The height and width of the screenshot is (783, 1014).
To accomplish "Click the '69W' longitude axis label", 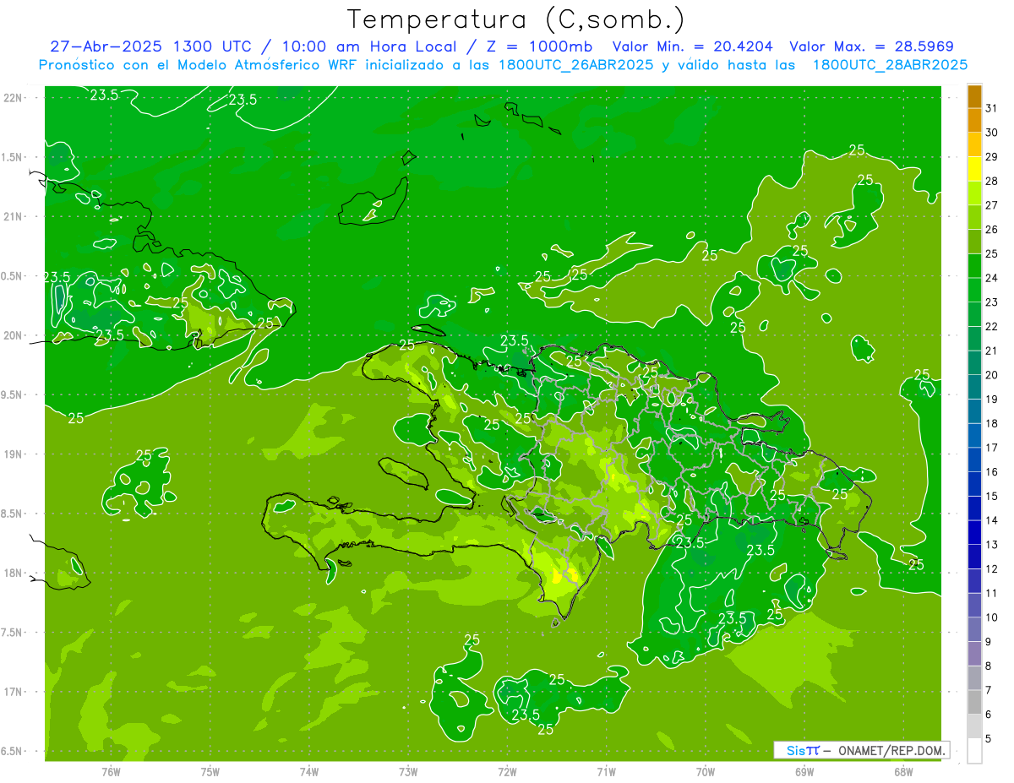I will click(x=804, y=770).
